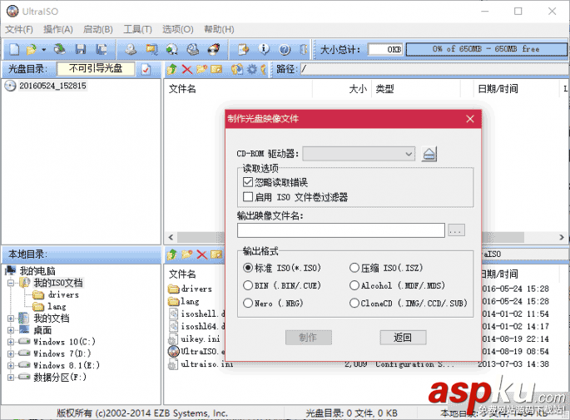Click the disc pane Up-folder icon
The image size is (570, 420).
[x=171, y=69]
